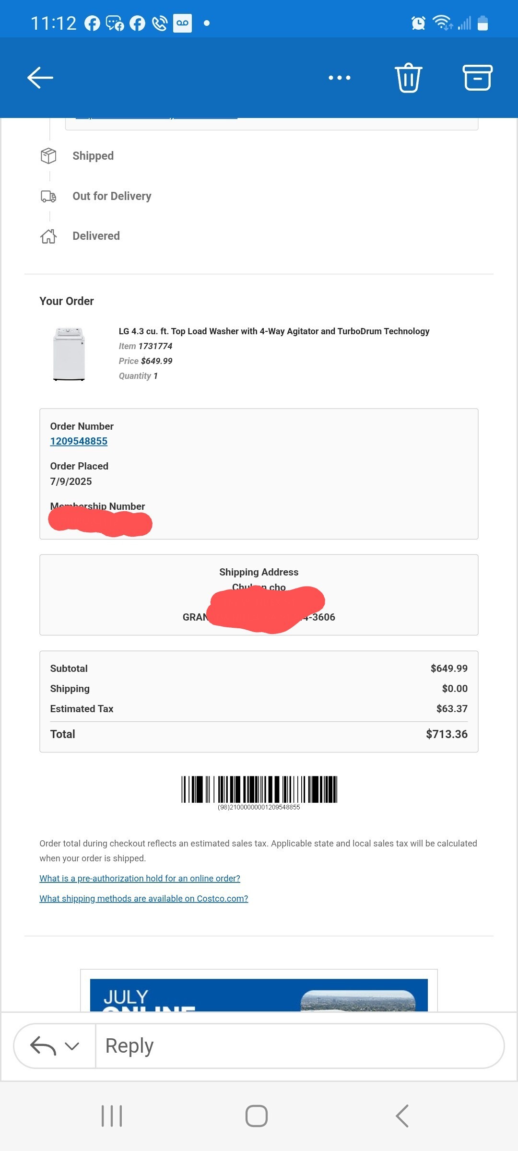Viewport: 518px width, 1151px height.
Task: Tap the Android back navigation chevron
Action: coord(402,1116)
